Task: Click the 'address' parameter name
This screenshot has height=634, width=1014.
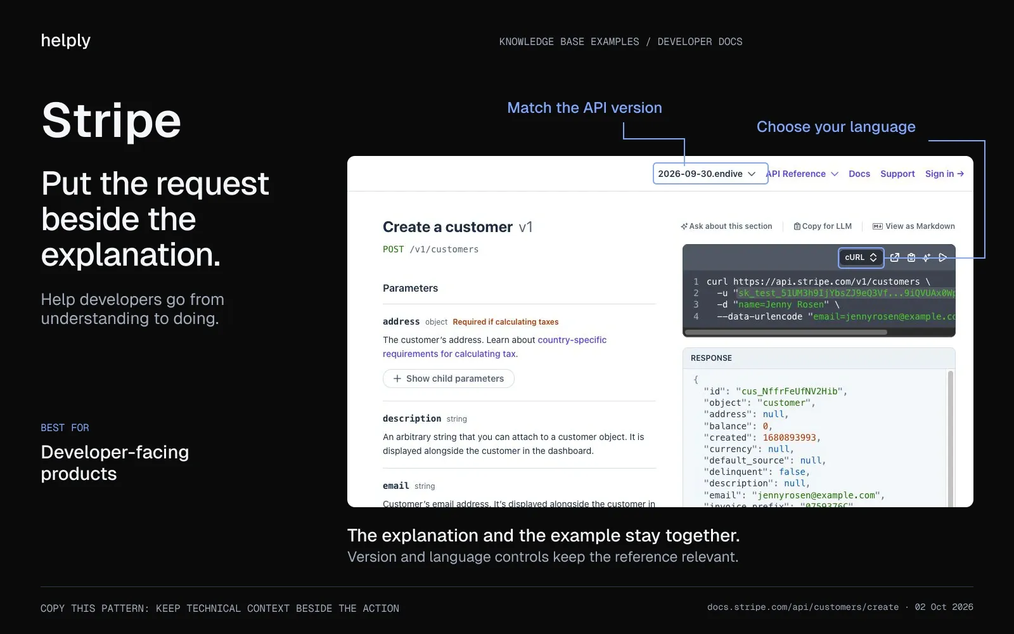Action: point(401,321)
